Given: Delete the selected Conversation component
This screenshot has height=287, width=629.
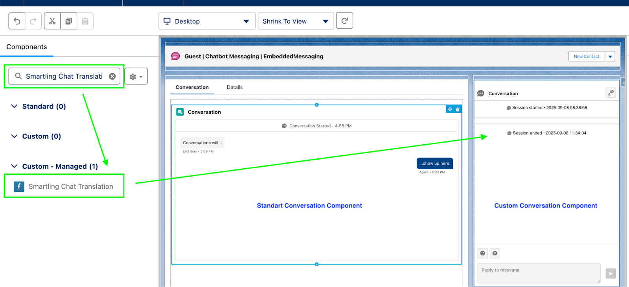Looking at the screenshot, I should (x=458, y=109).
